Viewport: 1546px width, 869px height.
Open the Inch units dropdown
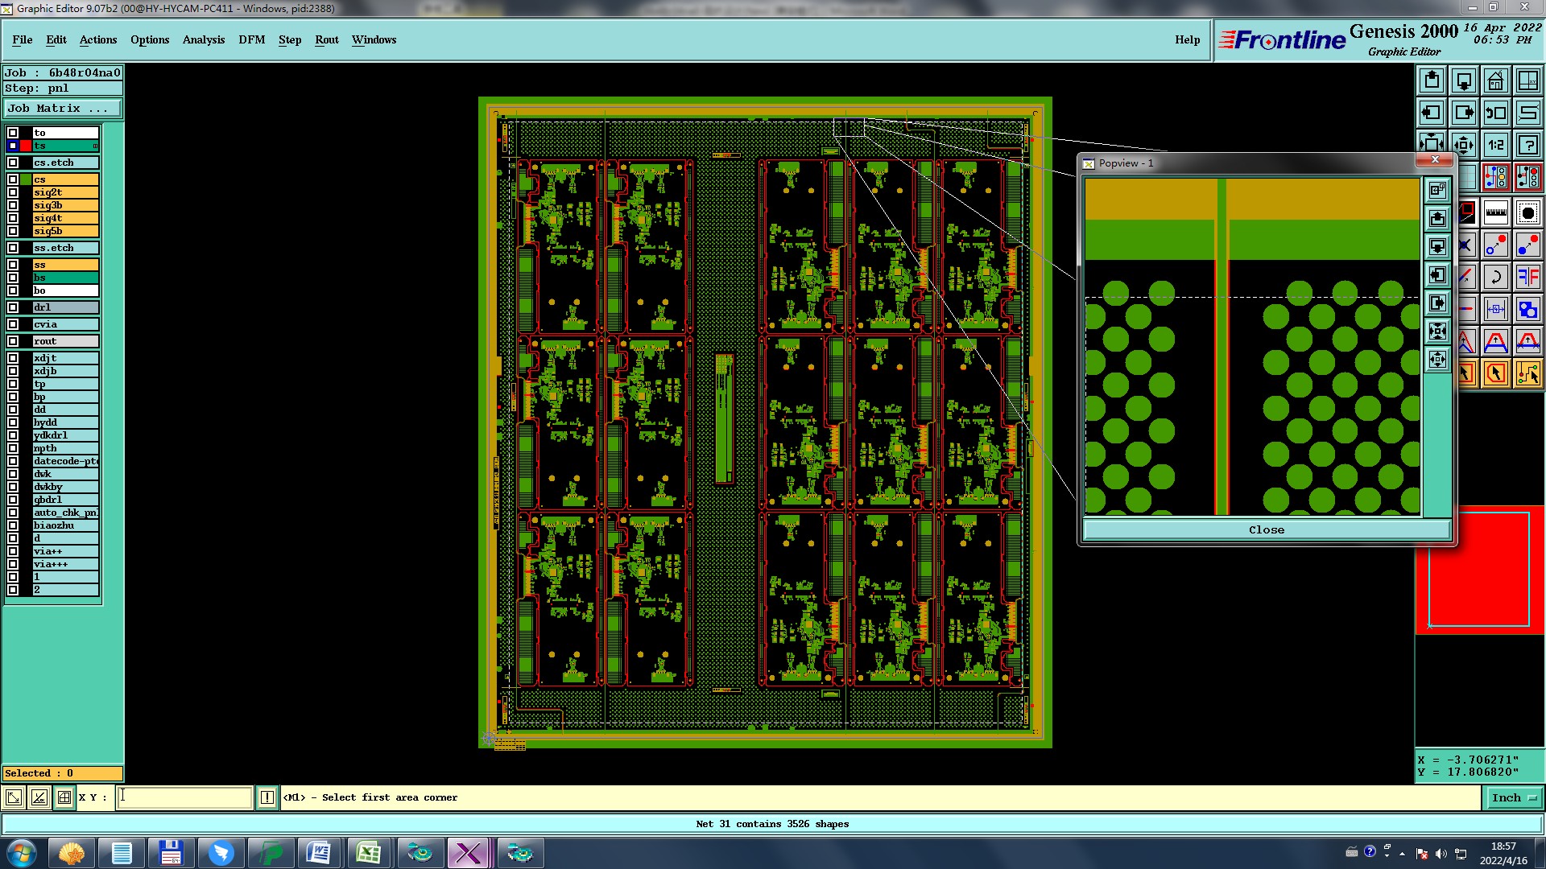(1514, 797)
